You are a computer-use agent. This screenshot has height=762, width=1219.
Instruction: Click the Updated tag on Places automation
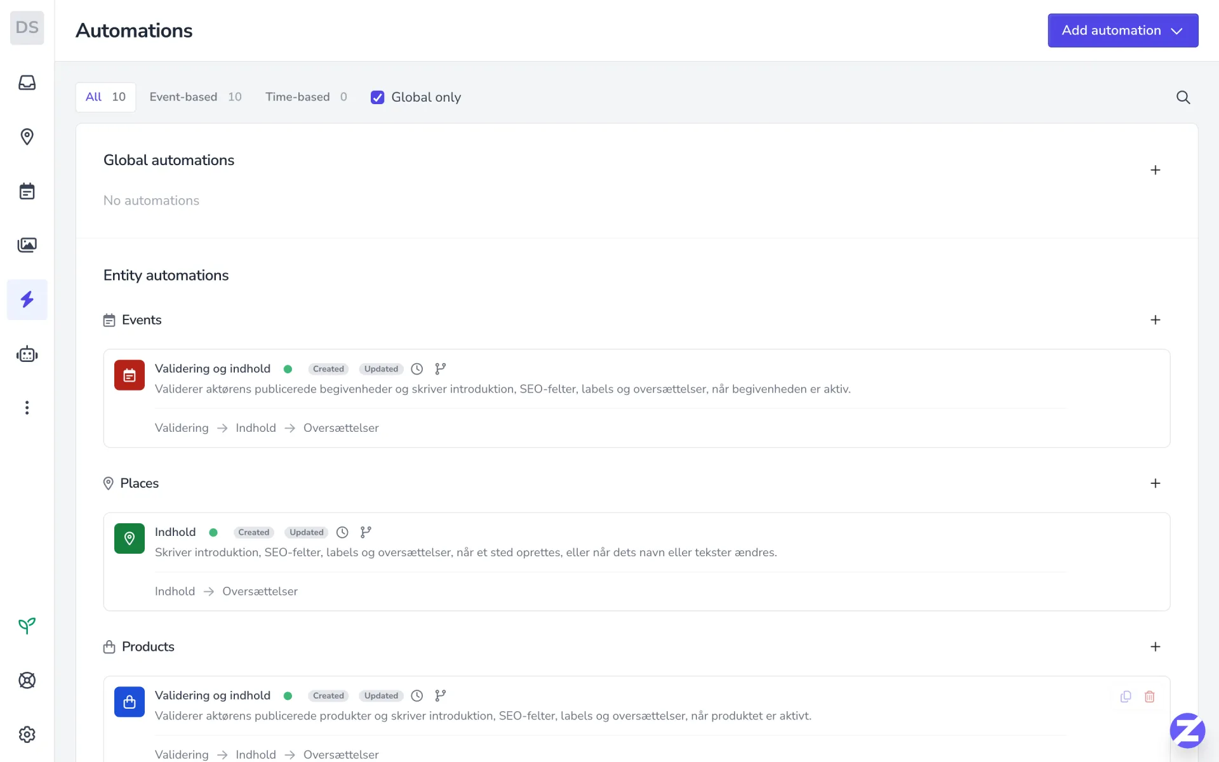(307, 532)
